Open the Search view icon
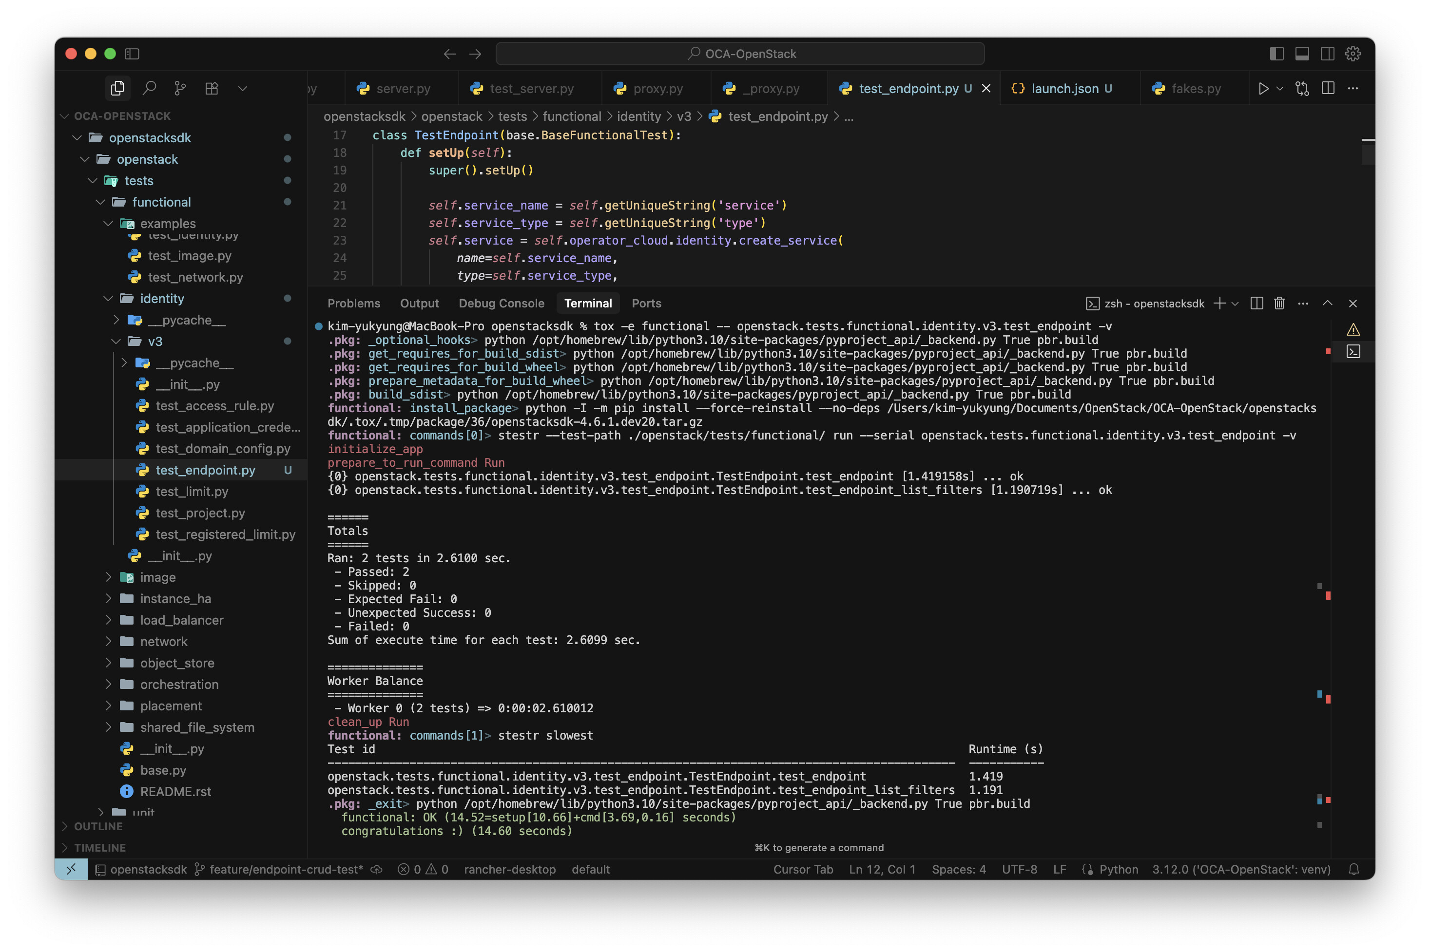Image resolution: width=1430 pixels, height=952 pixels. click(149, 89)
